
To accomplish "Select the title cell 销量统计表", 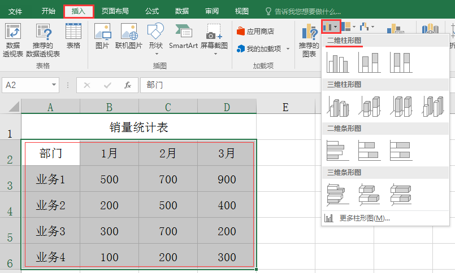I will point(138,127).
